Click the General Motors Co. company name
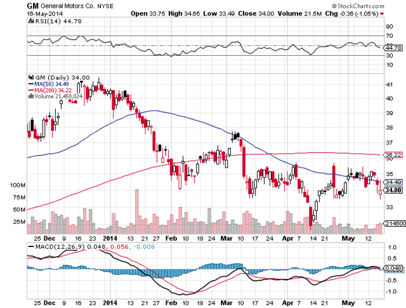The height and width of the screenshot is (308, 406). pos(68,6)
